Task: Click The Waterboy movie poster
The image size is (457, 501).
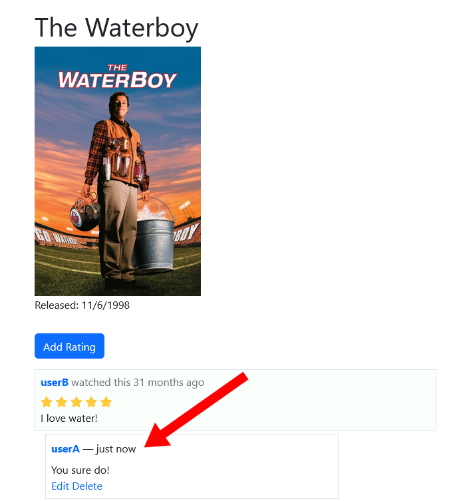Action: (x=118, y=171)
